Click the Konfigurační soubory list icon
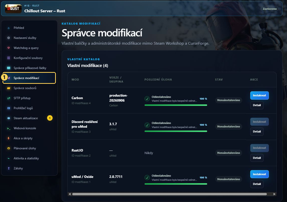Image resolution: width=287 pixels, height=202 pixels. tap(8, 58)
